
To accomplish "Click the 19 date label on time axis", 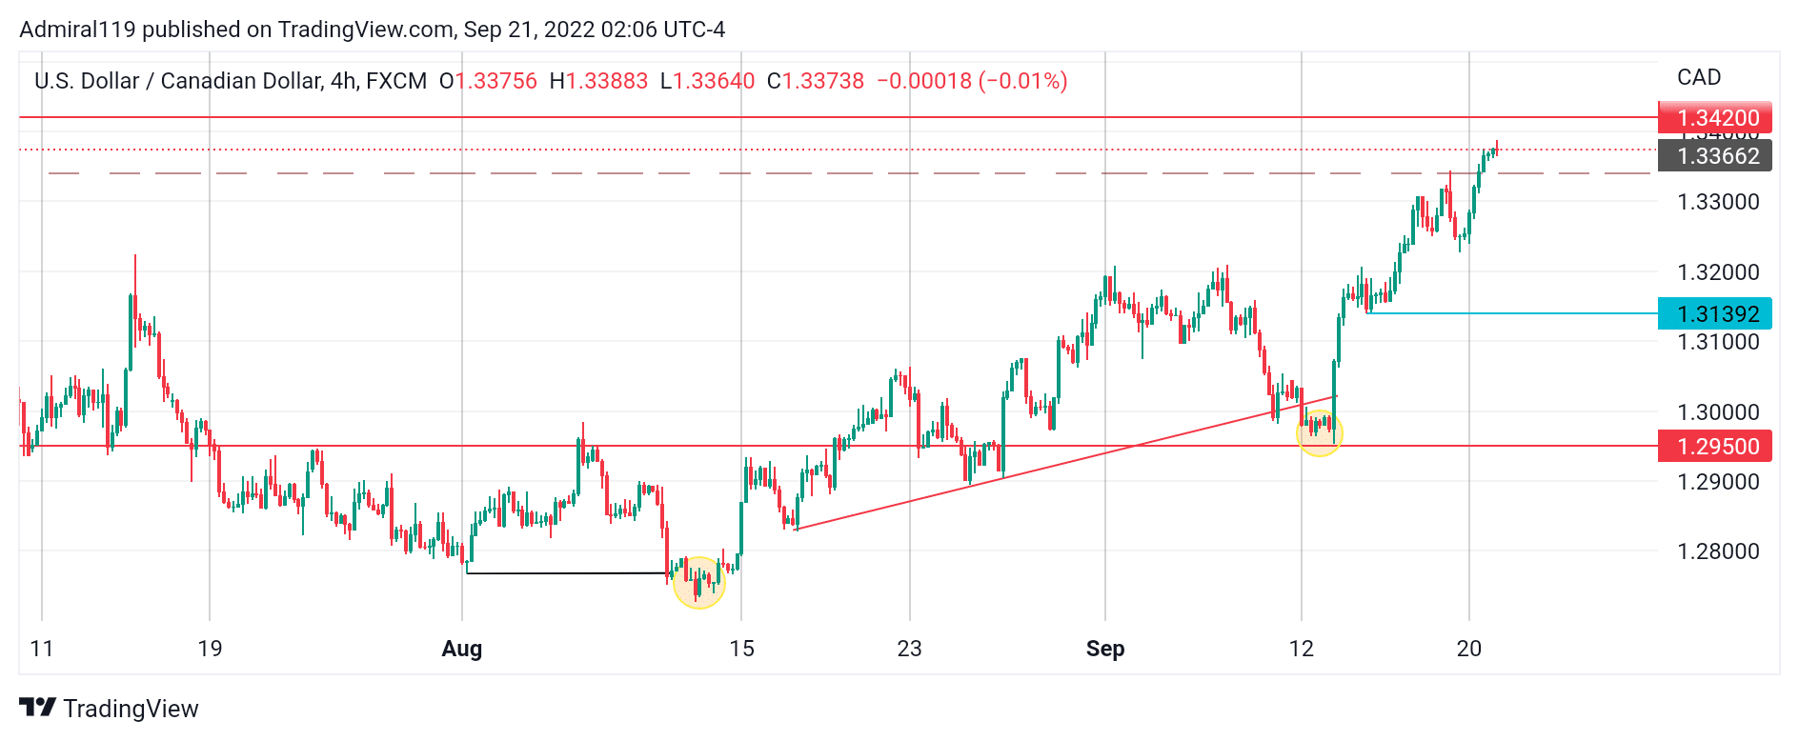I will tap(210, 649).
